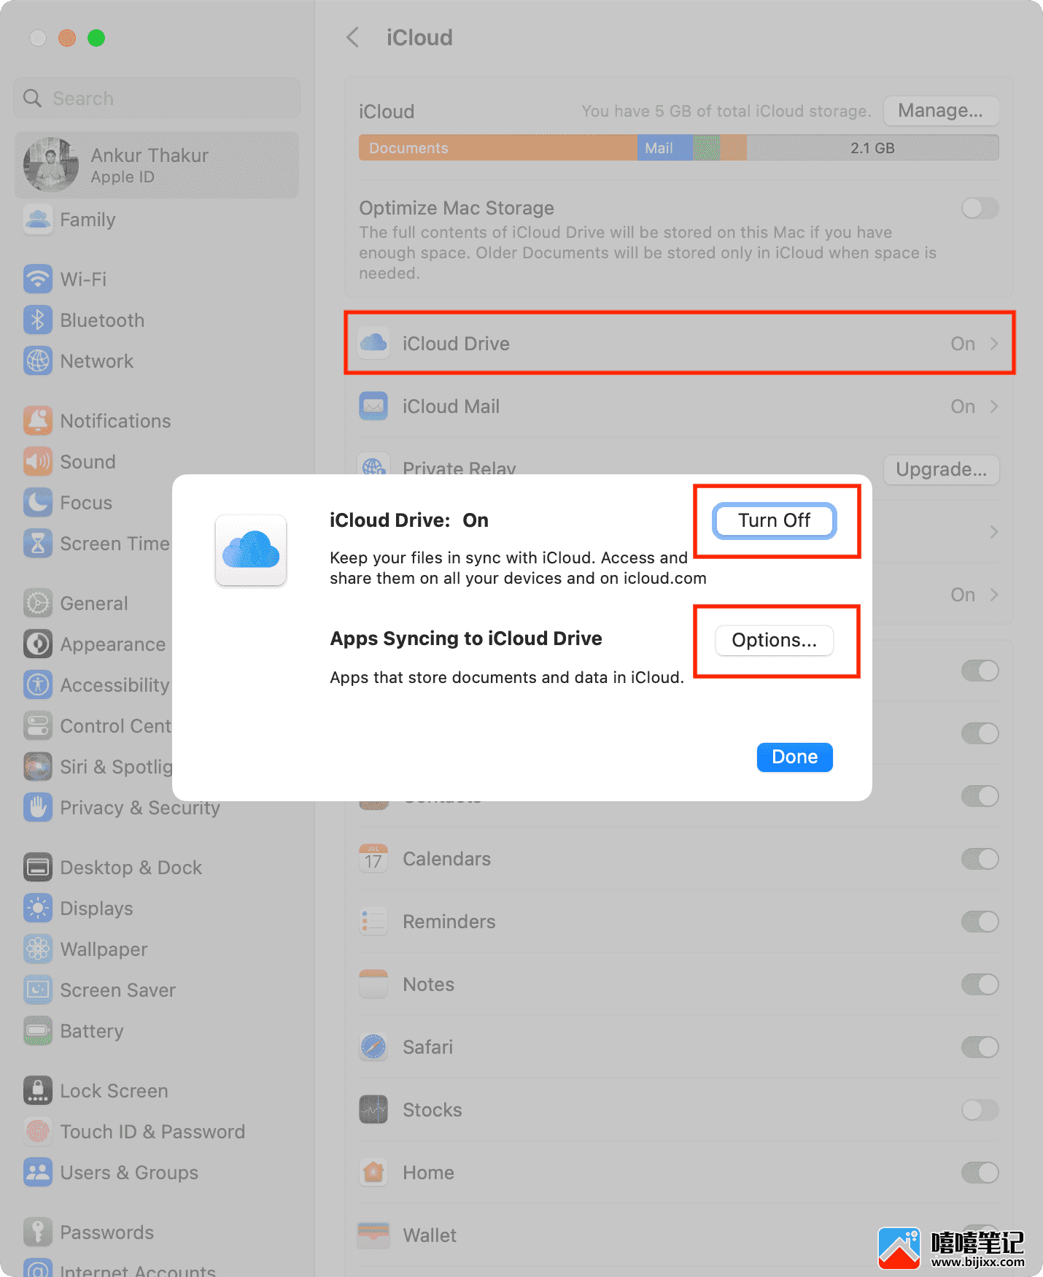Open Control Center icon
Viewport: 1043px width, 1277px height.
pos(38,725)
